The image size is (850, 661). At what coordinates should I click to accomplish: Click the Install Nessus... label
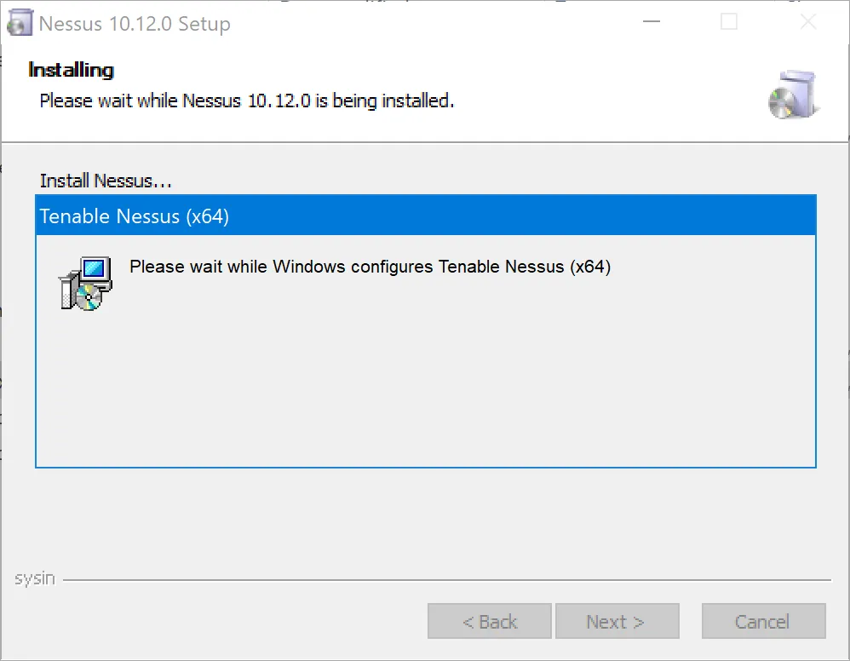coord(105,181)
